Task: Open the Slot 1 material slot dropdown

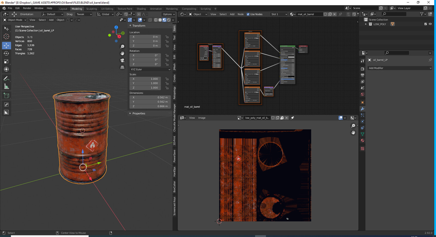Action: point(279,14)
